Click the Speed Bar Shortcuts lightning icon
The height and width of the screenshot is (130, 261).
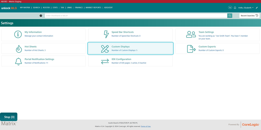[106, 34]
